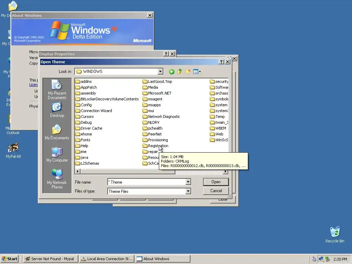Select the Driver Cache folder
Screen dimensions: 352x264
[x=89, y=128]
